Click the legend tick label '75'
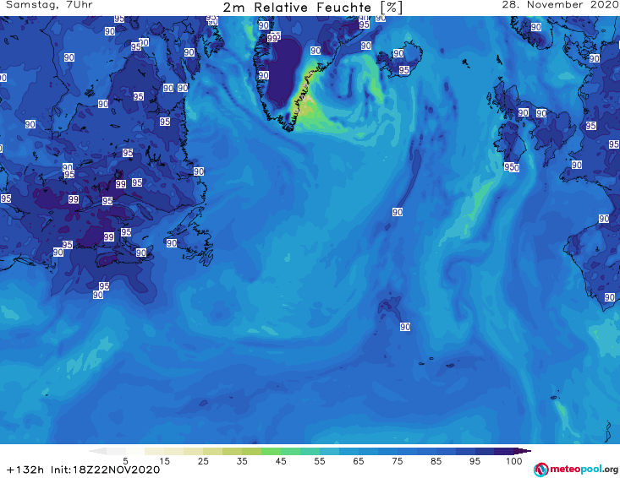This screenshot has width=620, height=478. [397, 461]
